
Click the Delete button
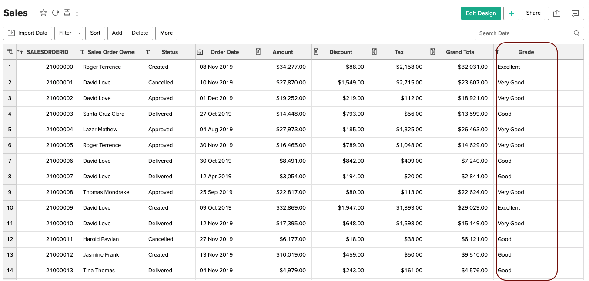pyautogui.click(x=140, y=33)
